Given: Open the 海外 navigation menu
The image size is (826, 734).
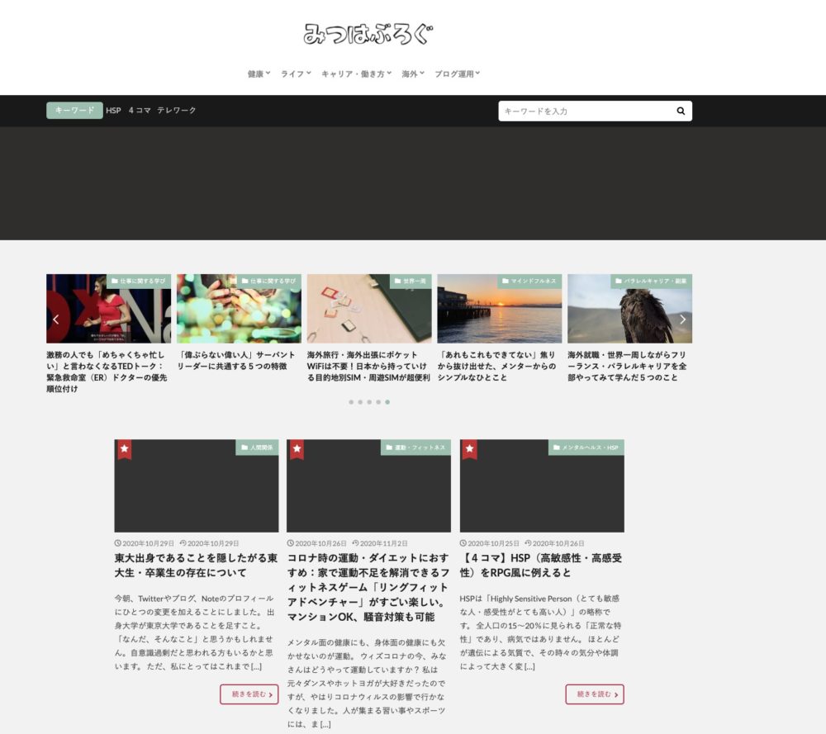Looking at the screenshot, I should pos(412,73).
